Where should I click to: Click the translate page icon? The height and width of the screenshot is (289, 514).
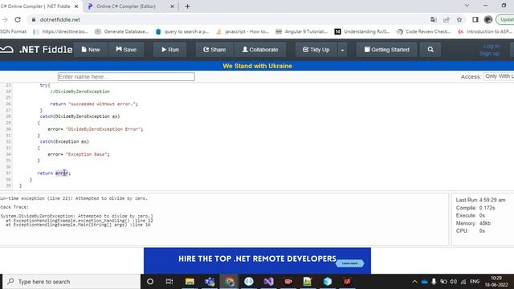click(434, 19)
